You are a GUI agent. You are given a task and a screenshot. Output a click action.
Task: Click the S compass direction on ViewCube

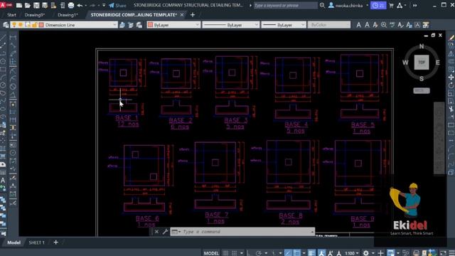click(x=422, y=78)
